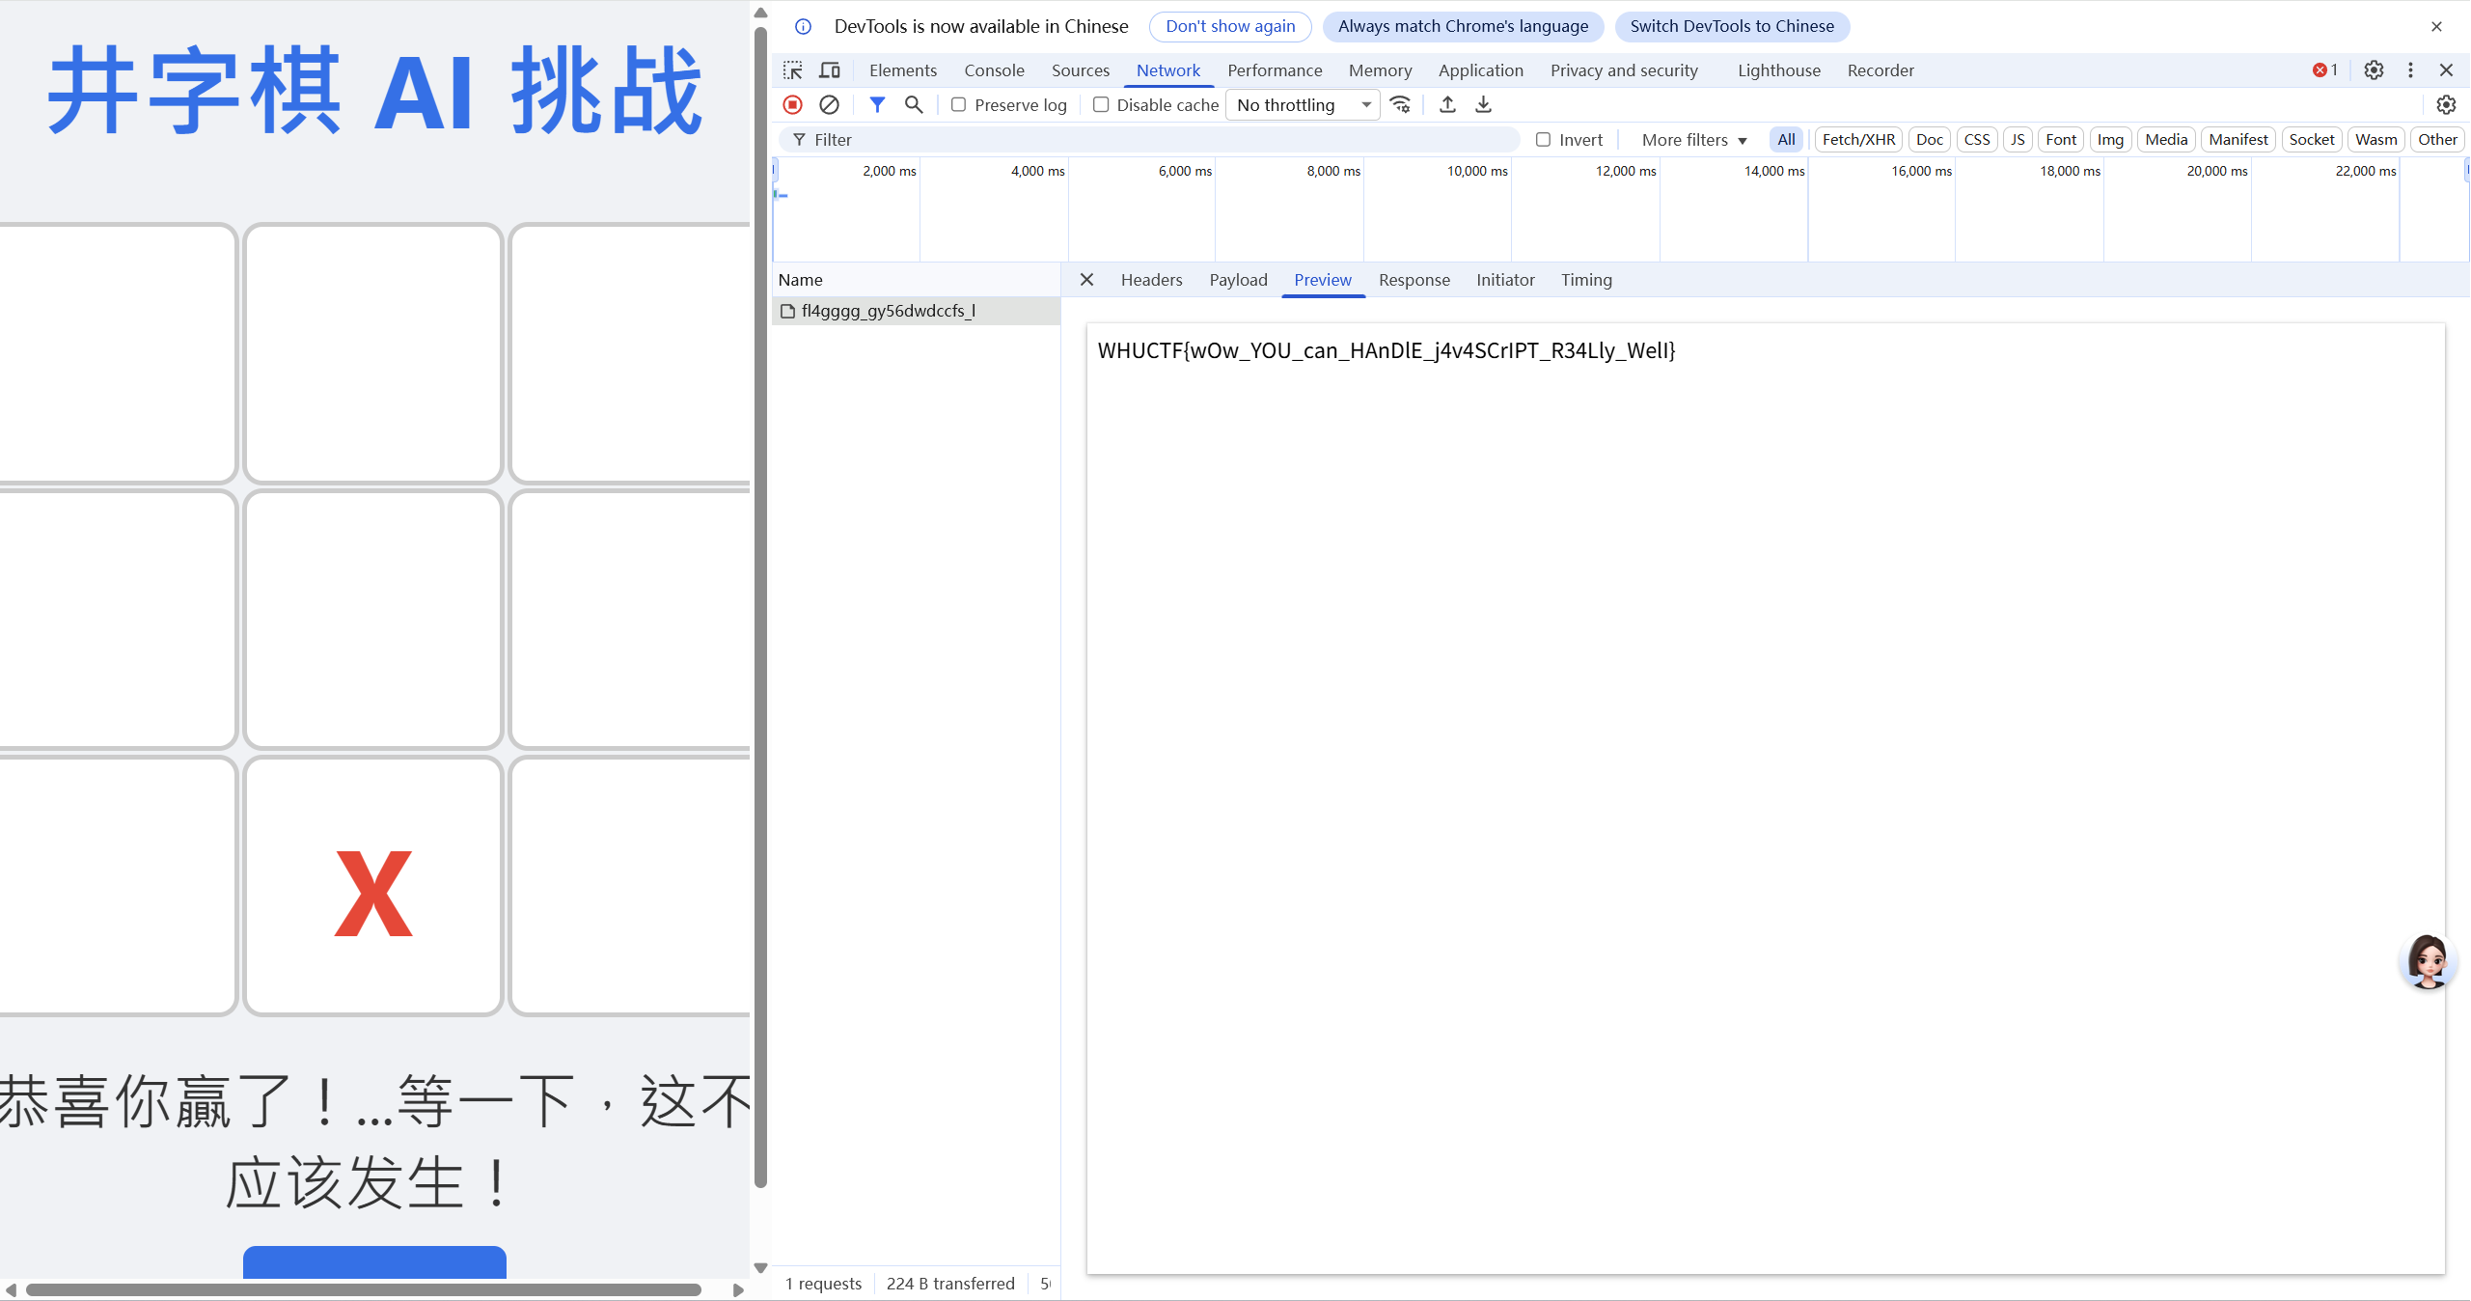Switch to the Console tab

pyautogui.click(x=994, y=70)
